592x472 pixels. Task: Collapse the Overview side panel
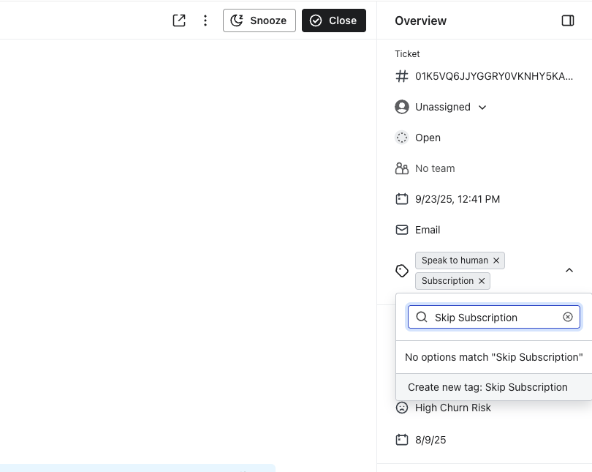pos(567,20)
